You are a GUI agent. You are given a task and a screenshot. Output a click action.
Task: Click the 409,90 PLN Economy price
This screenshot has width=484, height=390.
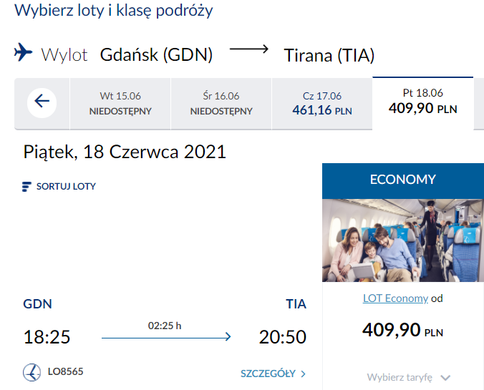click(402, 331)
